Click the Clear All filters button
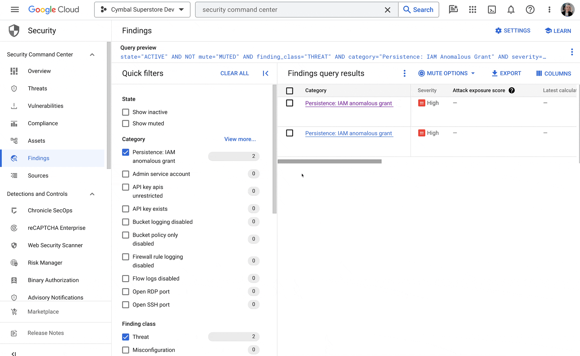The width and height of the screenshot is (580, 356). (x=234, y=73)
